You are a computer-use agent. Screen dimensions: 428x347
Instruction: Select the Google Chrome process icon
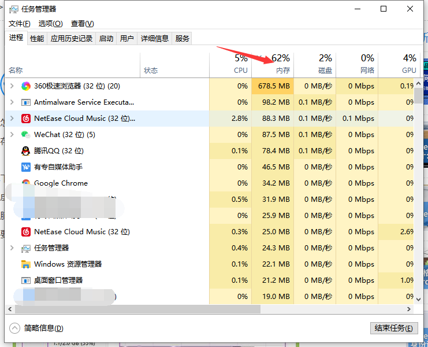pyautogui.click(x=26, y=183)
